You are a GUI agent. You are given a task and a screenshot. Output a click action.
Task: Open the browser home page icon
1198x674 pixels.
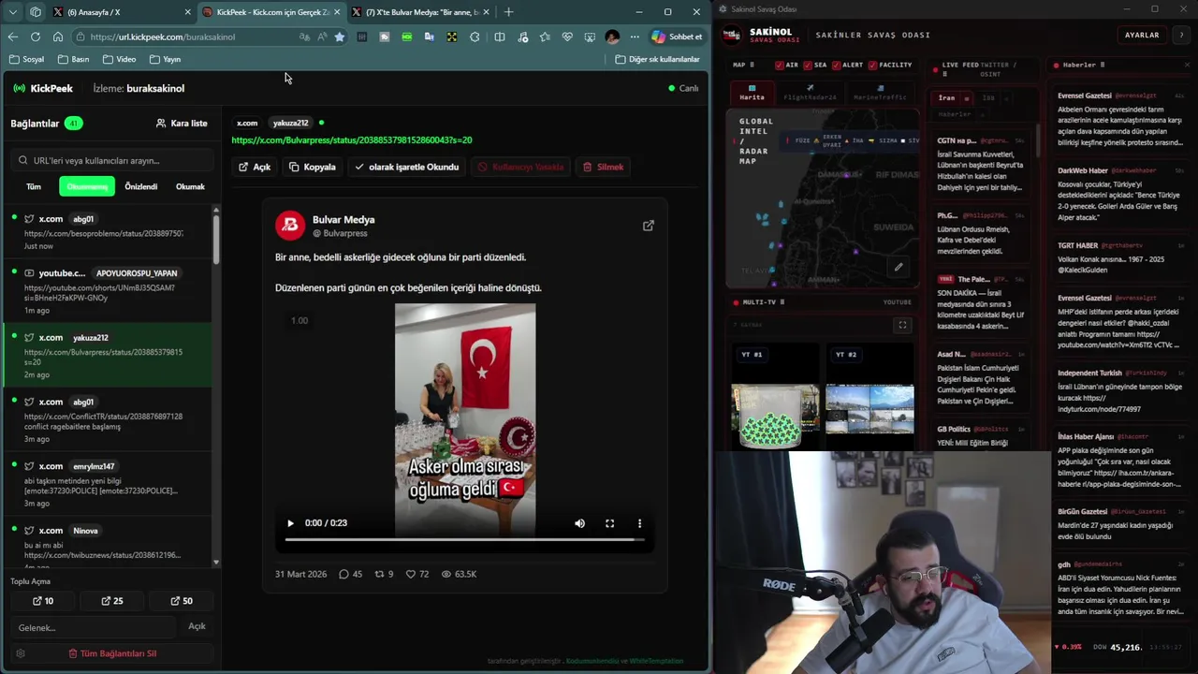(58, 37)
